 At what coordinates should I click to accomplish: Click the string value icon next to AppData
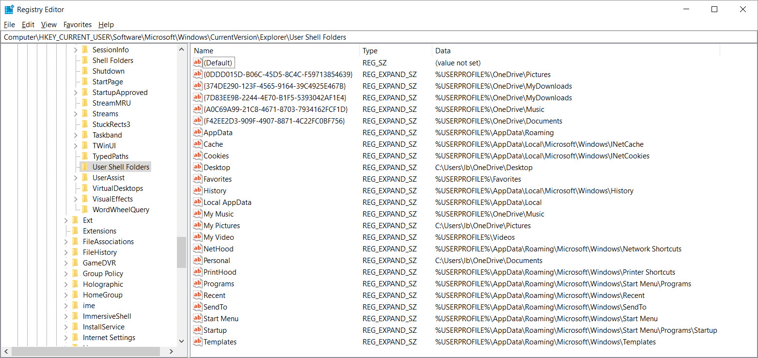click(197, 132)
